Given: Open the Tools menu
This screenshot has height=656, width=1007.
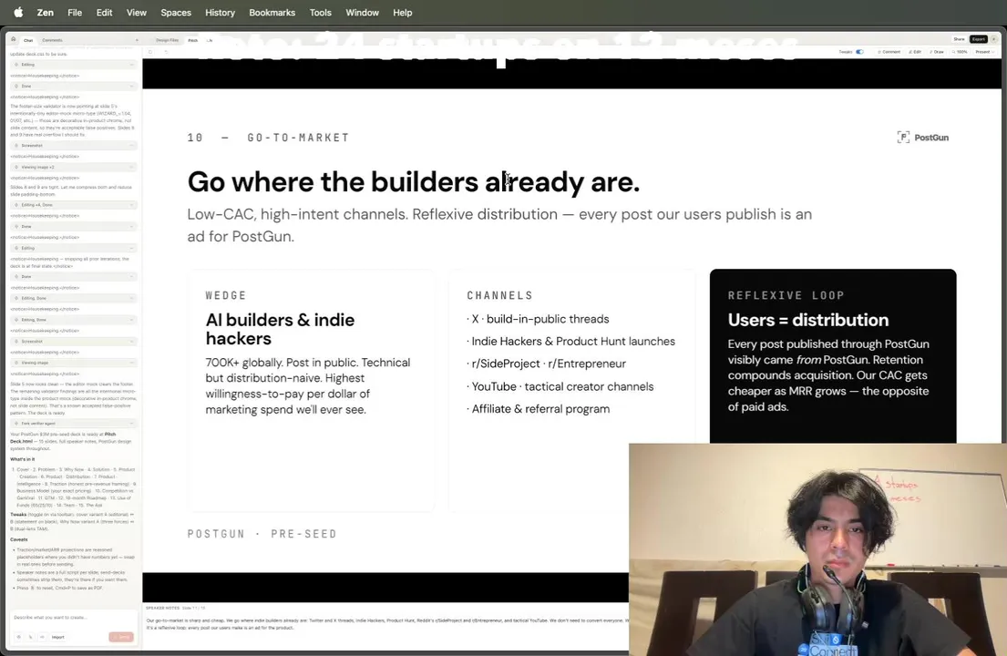Looking at the screenshot, I should 320,12.
